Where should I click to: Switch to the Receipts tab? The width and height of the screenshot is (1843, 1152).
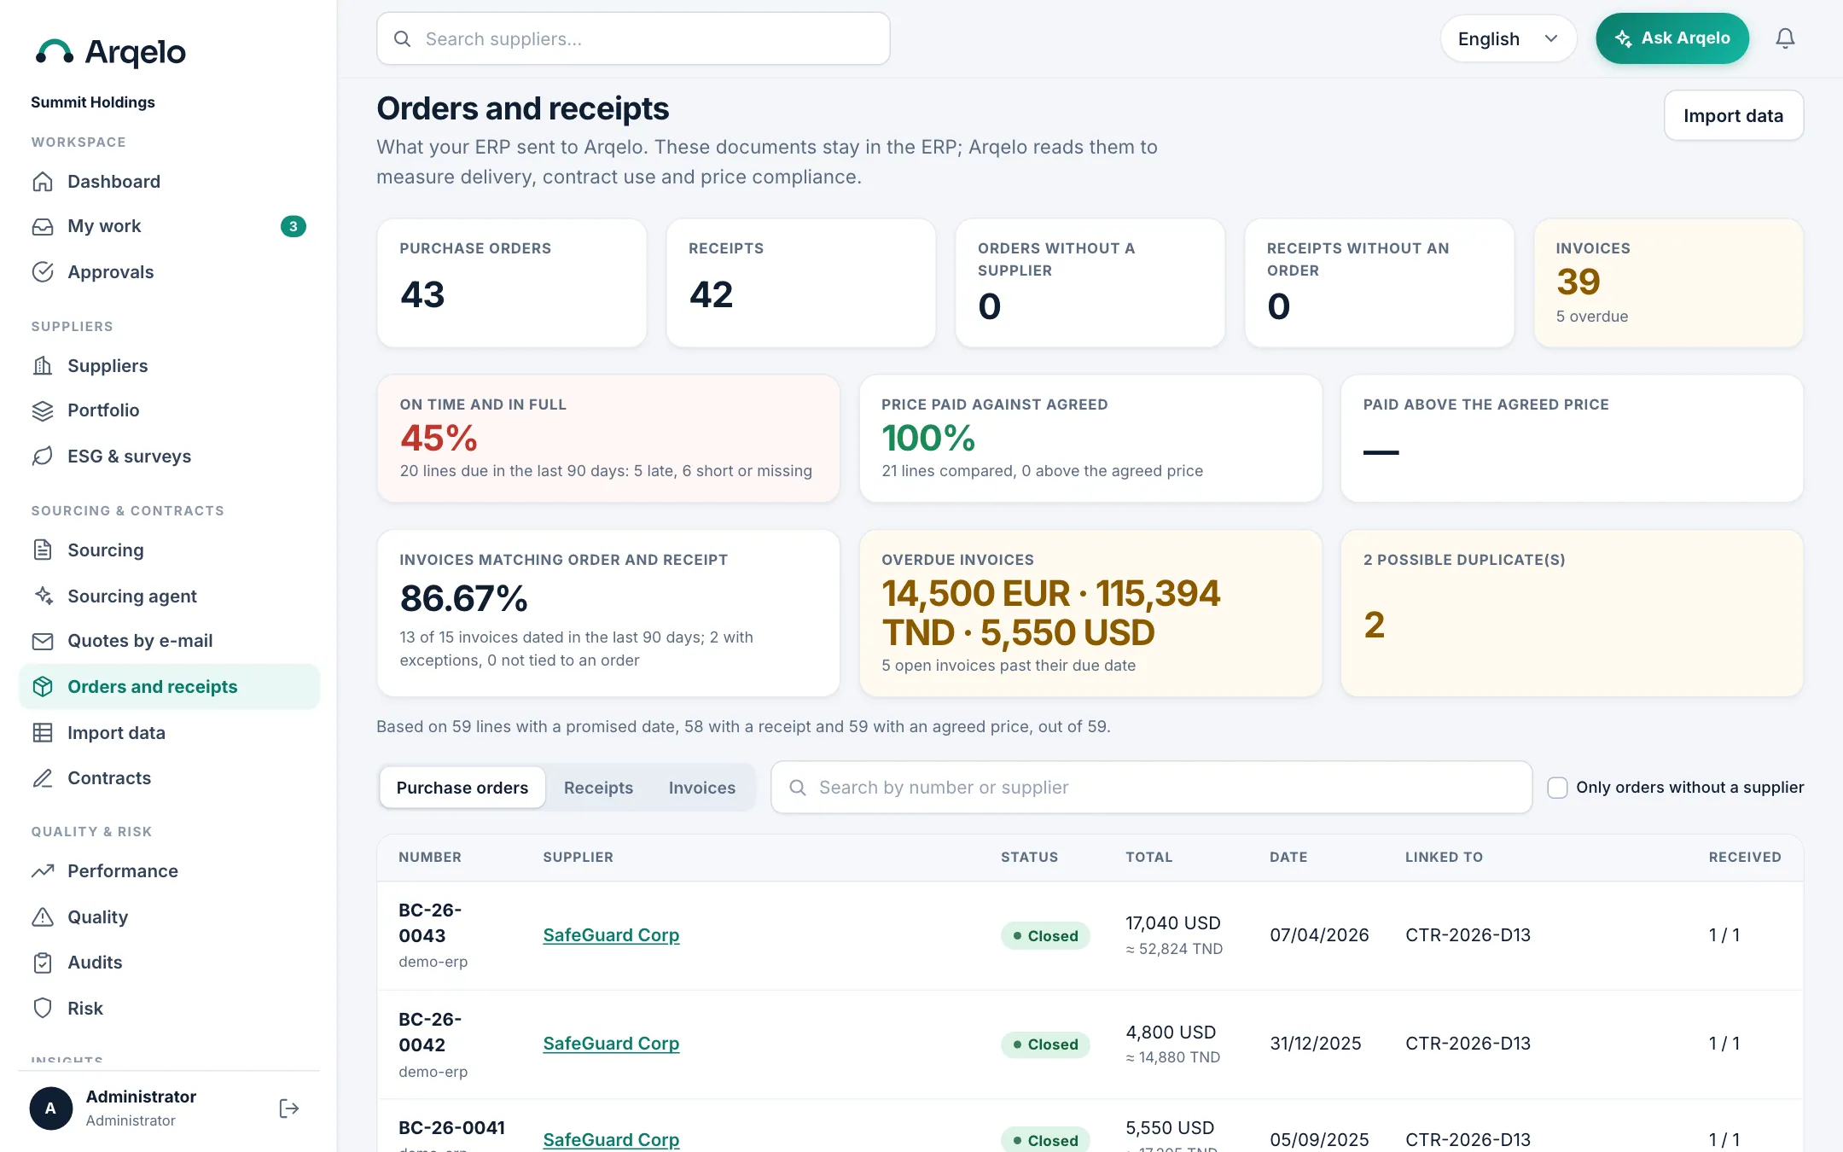click(598, 788)
